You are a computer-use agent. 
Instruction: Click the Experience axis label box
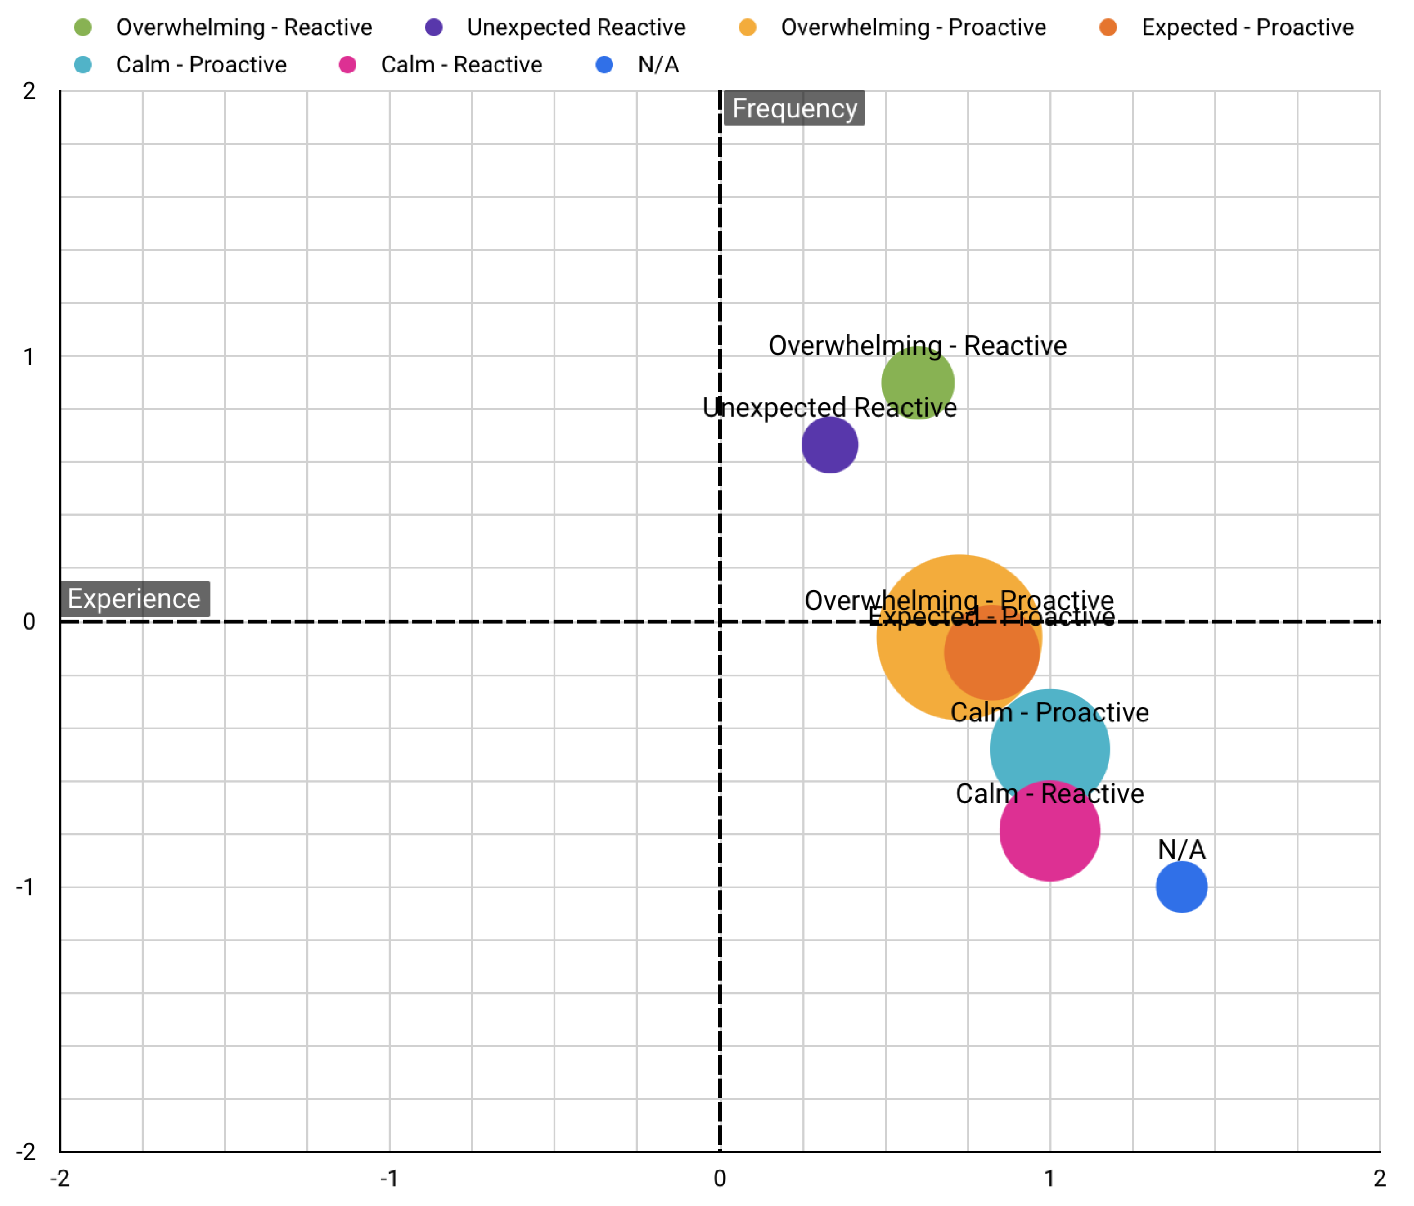pyautogui.click(x=135, y=598)
